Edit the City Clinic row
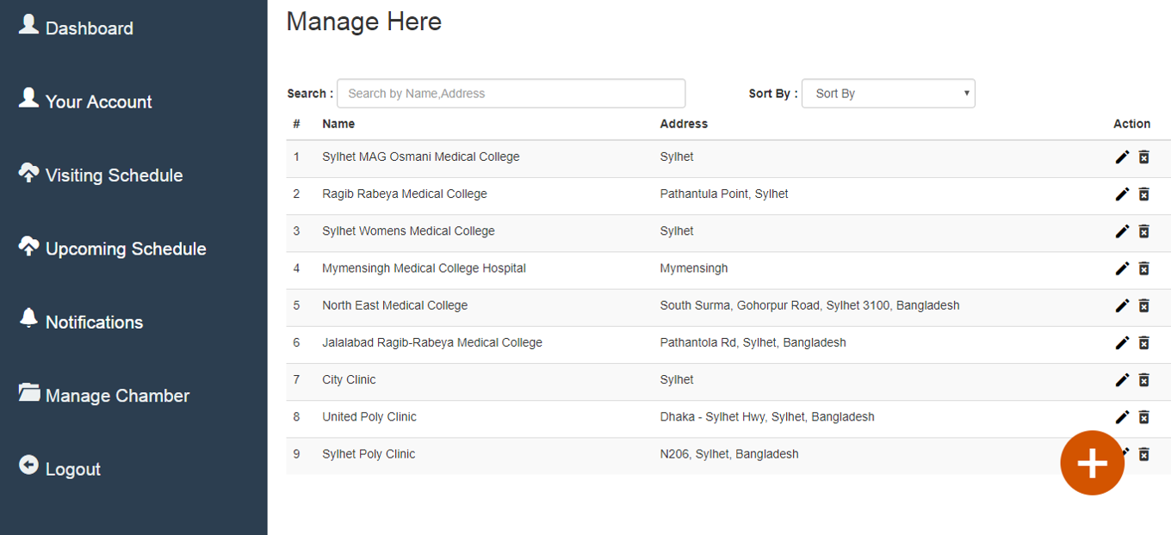The height and width of the screenshot is (535, 1171). (1122, 379)
